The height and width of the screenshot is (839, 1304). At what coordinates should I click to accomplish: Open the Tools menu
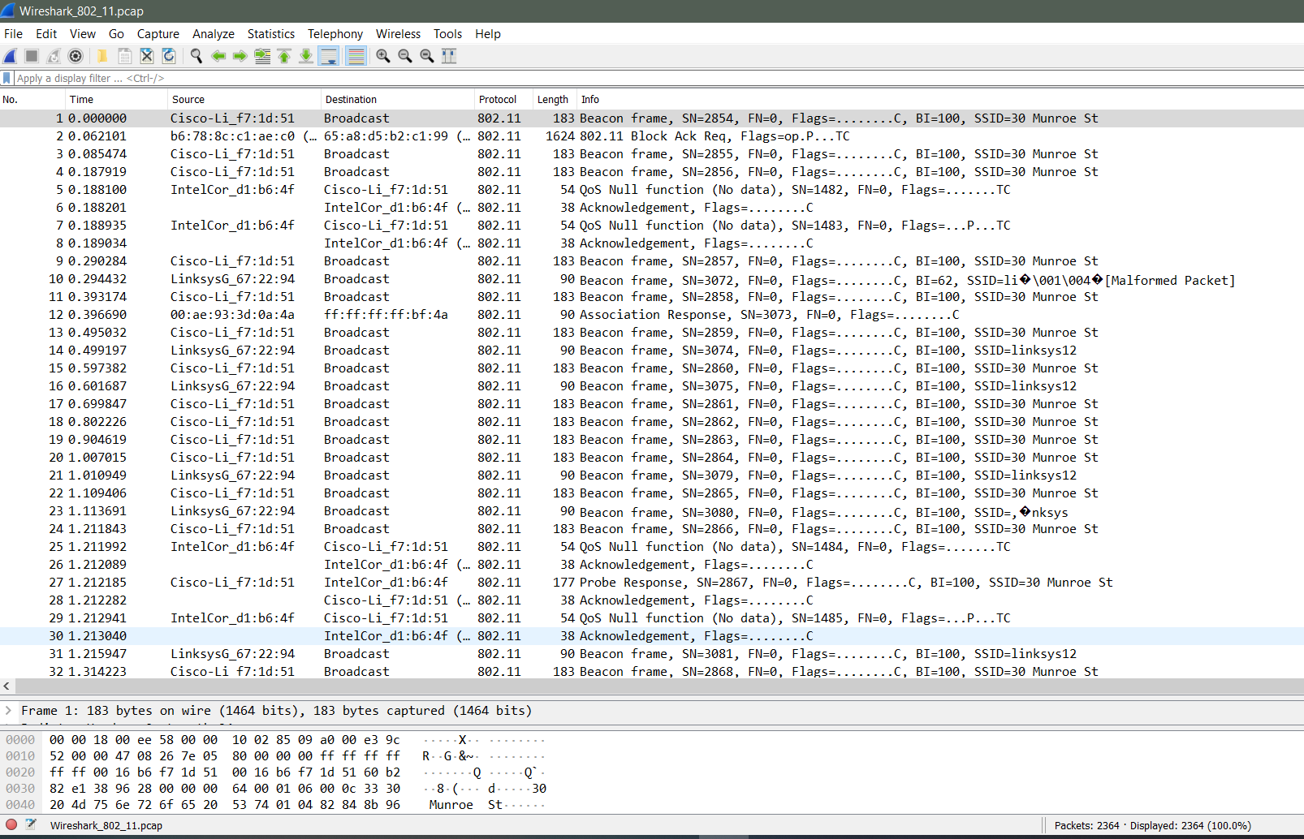point(447,34)
